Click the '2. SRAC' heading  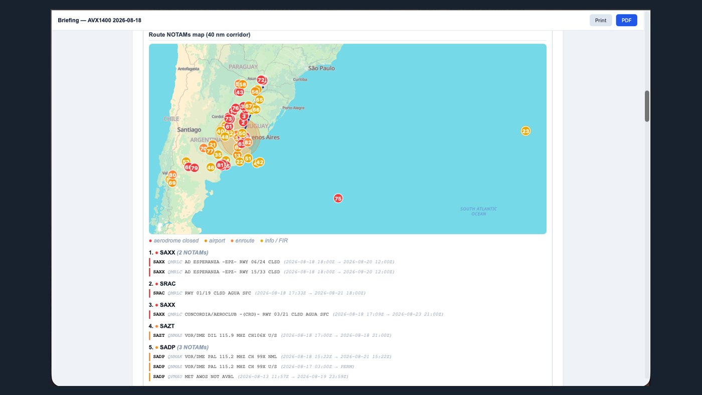tap(162, 284)
